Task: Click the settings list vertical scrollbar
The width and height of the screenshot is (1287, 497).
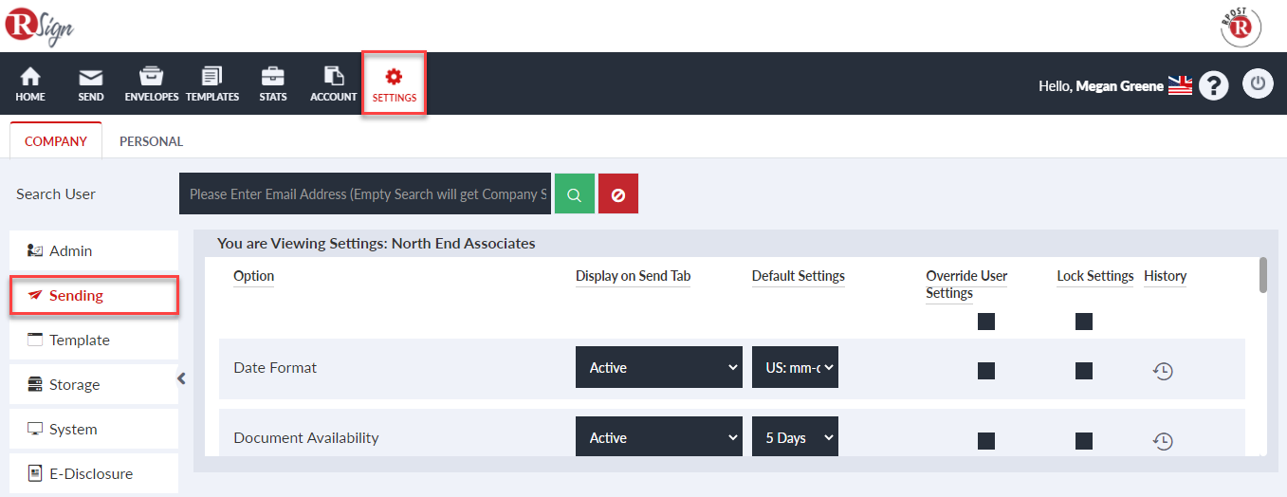Action: (1262, 275)
